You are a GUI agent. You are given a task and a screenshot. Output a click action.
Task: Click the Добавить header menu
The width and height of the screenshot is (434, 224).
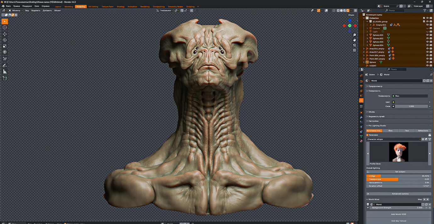[x=47, y=10]
